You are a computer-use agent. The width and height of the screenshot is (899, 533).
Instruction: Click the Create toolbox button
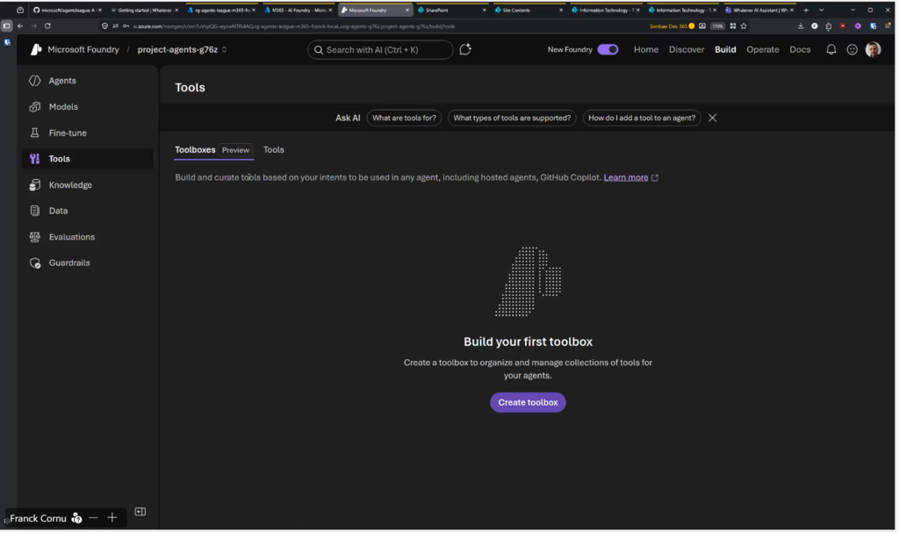(528, 403)
